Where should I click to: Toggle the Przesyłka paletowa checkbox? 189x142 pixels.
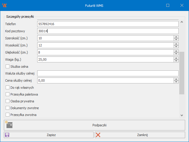8,94
